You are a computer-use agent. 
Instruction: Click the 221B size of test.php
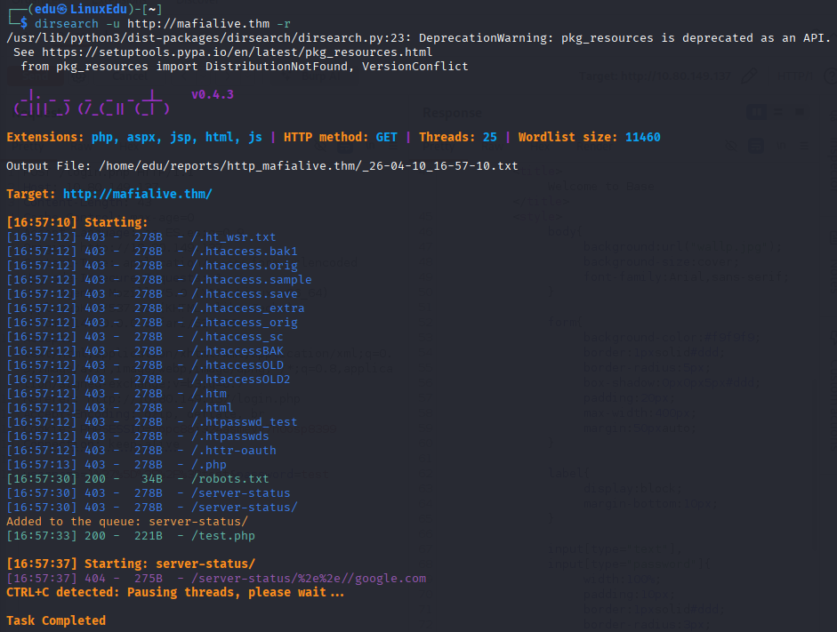pos(148,535)
